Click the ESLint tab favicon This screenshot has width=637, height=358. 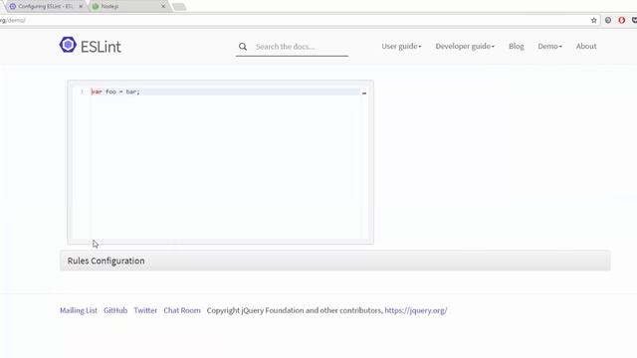[x=13, y=7]
